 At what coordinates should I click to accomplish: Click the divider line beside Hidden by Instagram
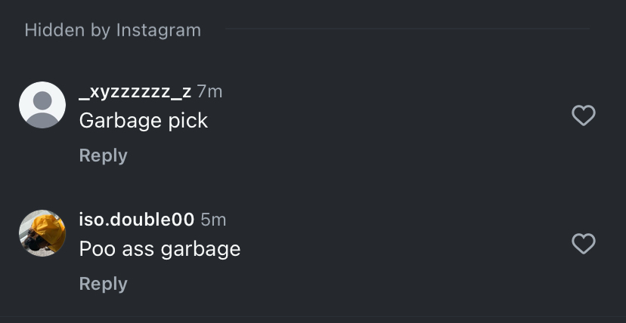pos(407,29)
